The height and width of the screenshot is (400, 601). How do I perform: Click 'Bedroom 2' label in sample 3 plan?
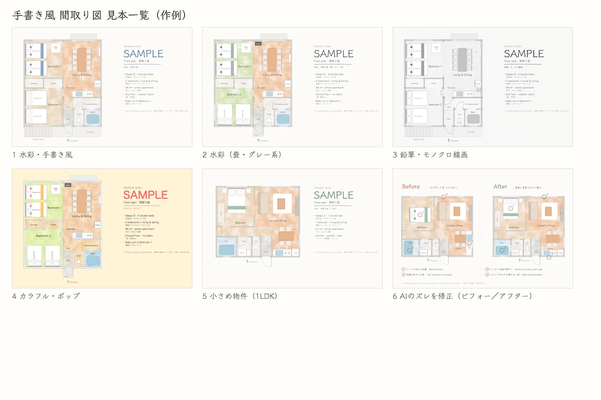(435, 104)
